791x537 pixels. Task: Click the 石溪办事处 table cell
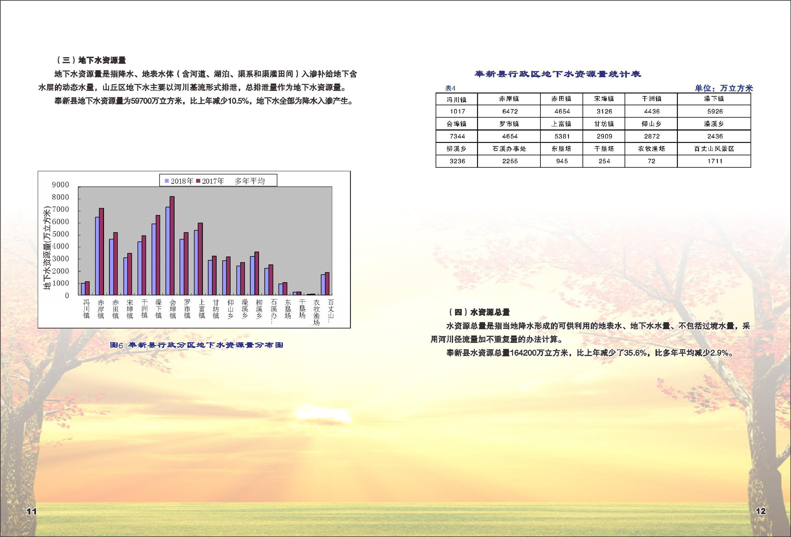(x=509, y=149)
